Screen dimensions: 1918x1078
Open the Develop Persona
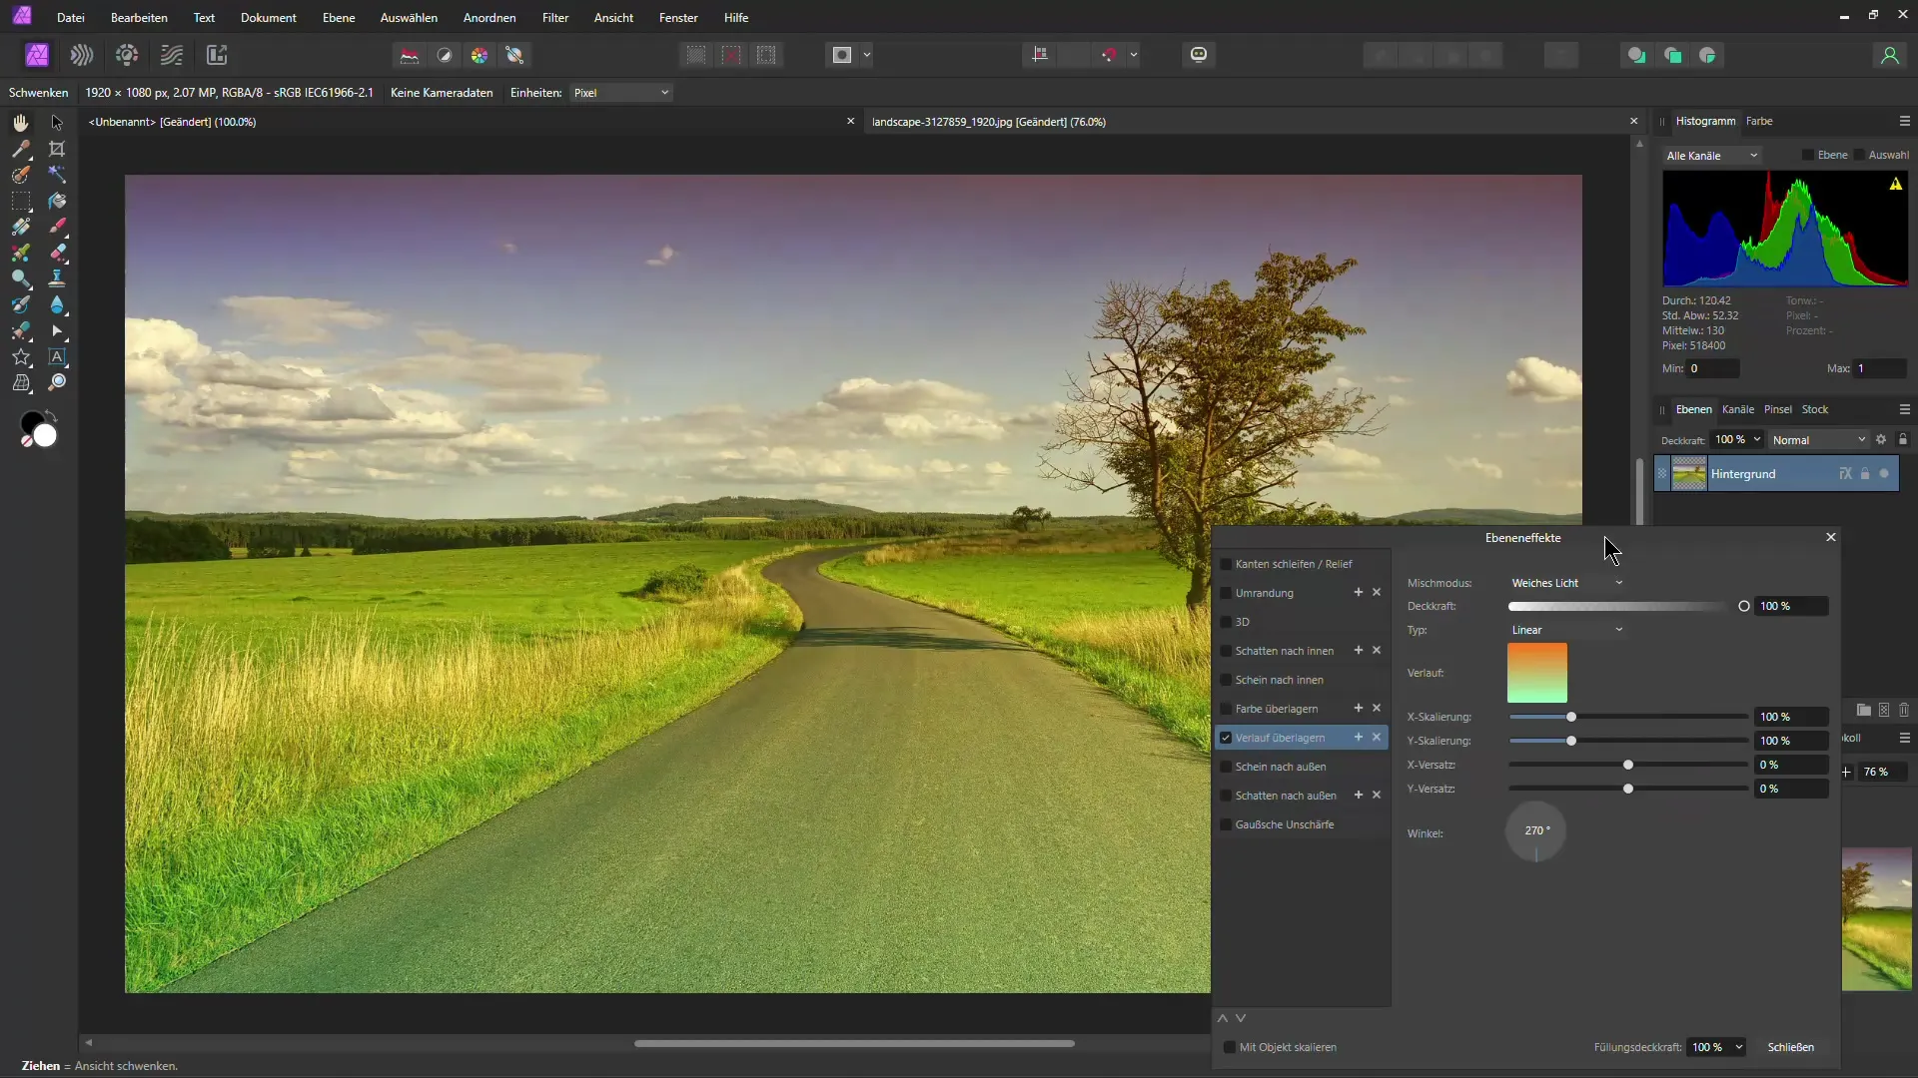(127, 55)
